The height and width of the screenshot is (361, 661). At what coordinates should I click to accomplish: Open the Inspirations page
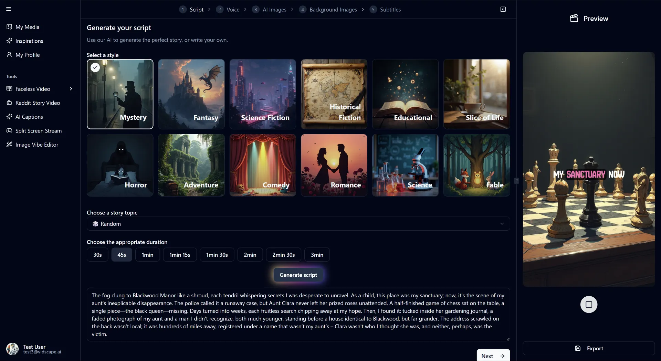tap(29, 41)
